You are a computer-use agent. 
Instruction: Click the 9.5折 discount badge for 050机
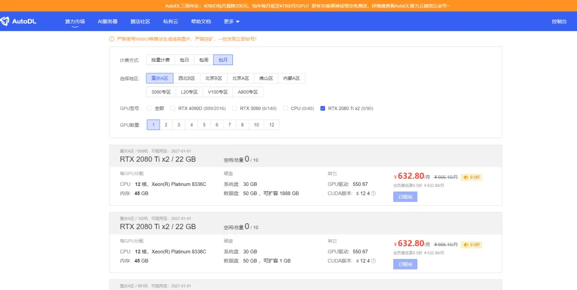pyautogui.click(x=471, y=177)
